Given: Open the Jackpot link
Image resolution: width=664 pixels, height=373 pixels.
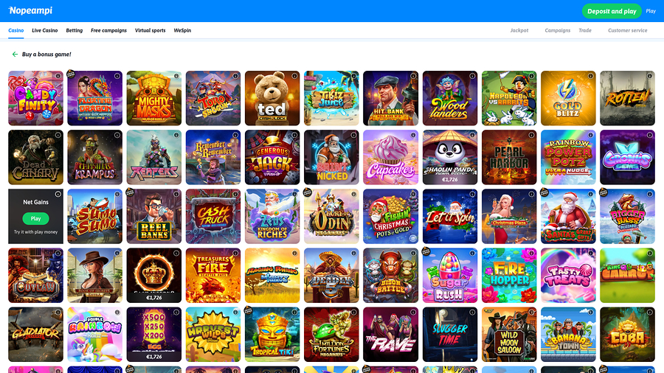Looking at the screenshot, I should [x=519, y=30].
